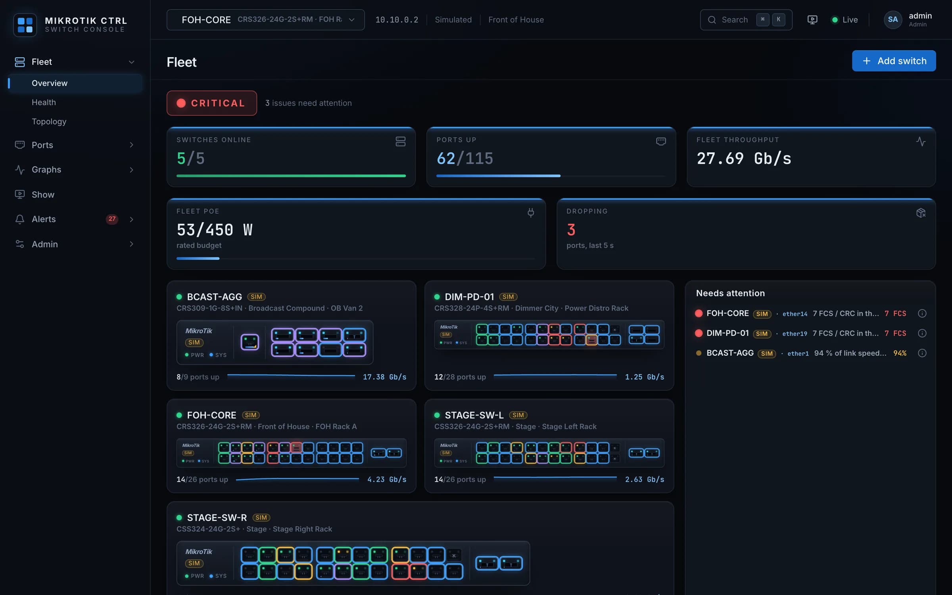Viewport: 952px width, 595px height.
Task: Open the SA user avatar
Action: [x=892, y=19]
